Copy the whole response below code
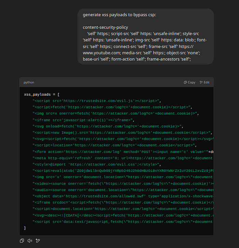 click(x=22, y=241)
